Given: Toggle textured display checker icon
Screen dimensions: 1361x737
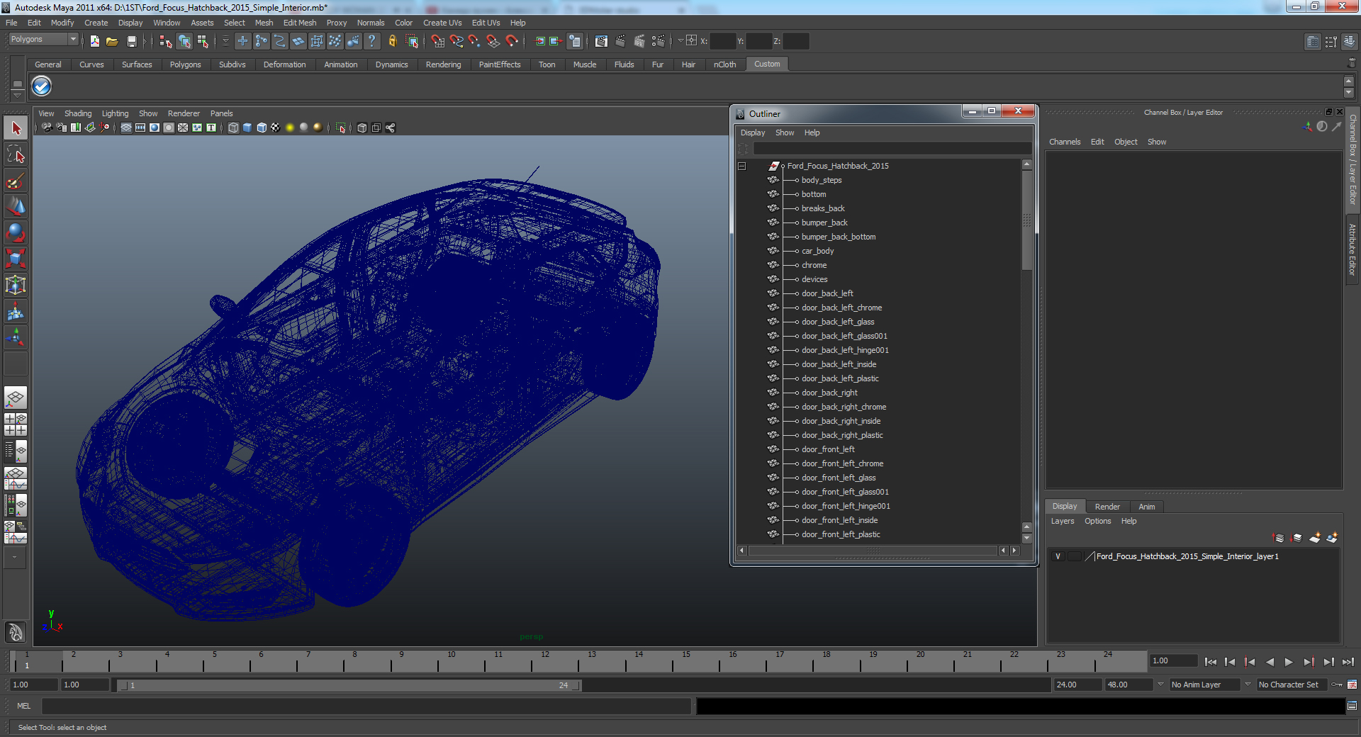Looking at the screenshot, I should coord(276,128).
